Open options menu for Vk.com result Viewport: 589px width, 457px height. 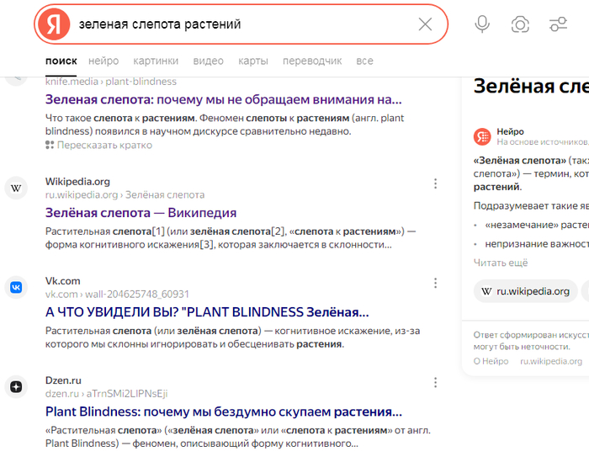click(435, 283)
